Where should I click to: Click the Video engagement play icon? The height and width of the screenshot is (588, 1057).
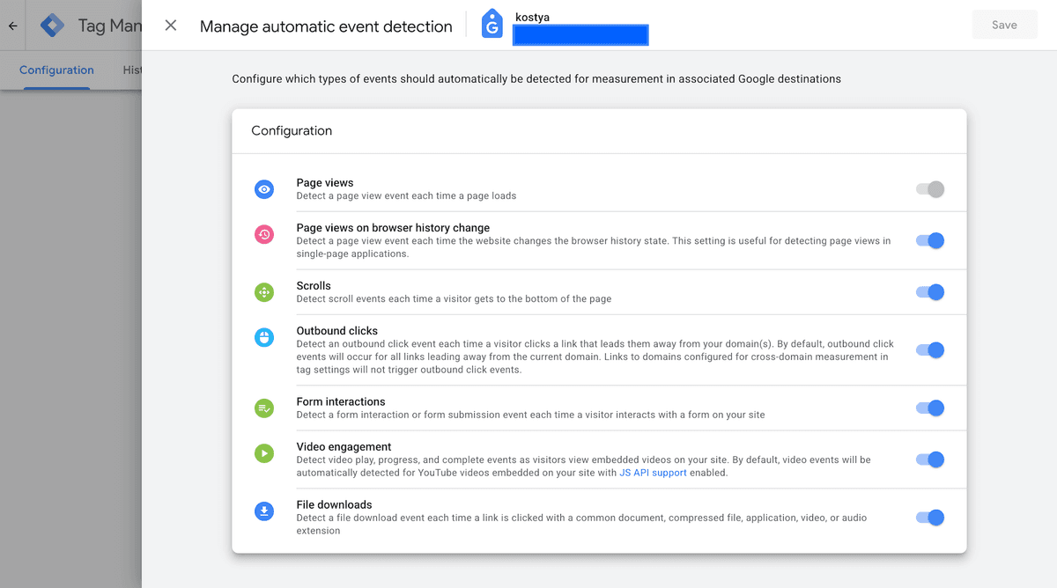pyautogui.click(x=264, y=453)
